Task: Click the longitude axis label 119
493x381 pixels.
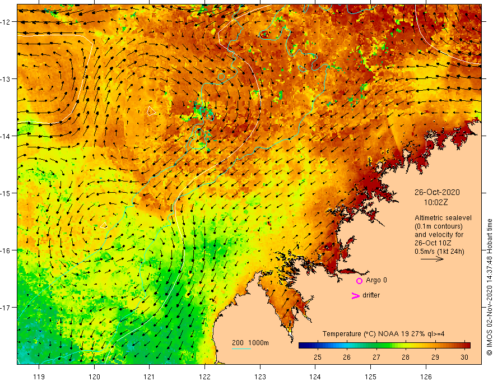Action: (x=39, y=377)
